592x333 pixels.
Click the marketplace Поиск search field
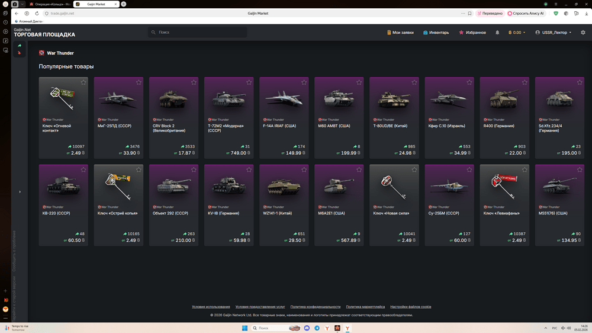point(198,33)
